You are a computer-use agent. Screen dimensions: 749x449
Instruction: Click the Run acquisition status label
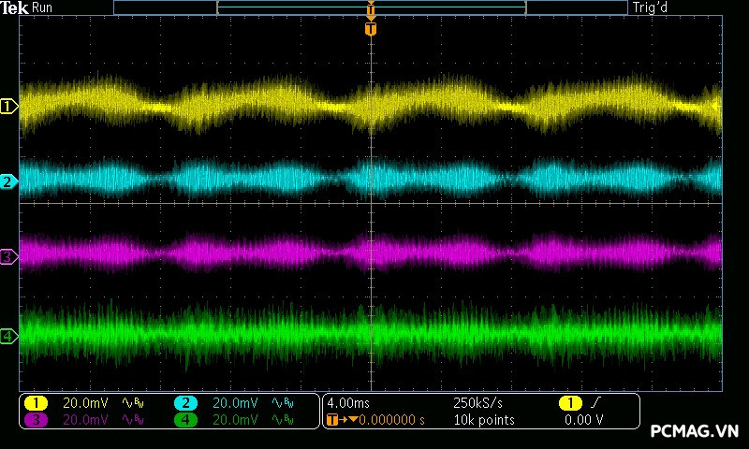pos(43,7)
